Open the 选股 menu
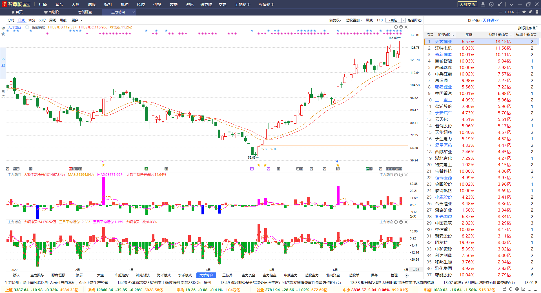Viewport: 541px width, 293px height. [92, 5]
